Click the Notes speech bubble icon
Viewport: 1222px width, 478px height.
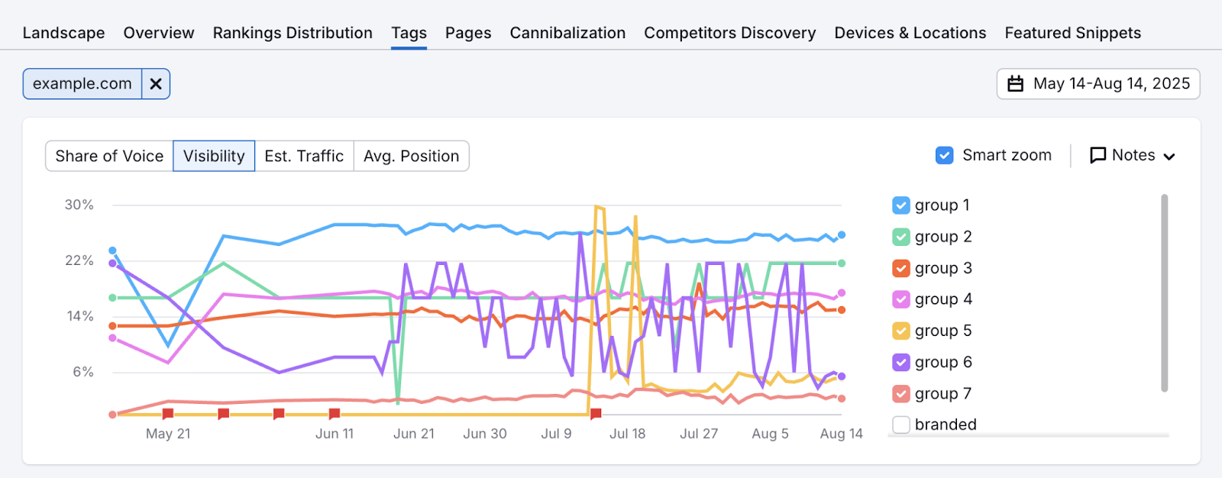pos(1098,156)
